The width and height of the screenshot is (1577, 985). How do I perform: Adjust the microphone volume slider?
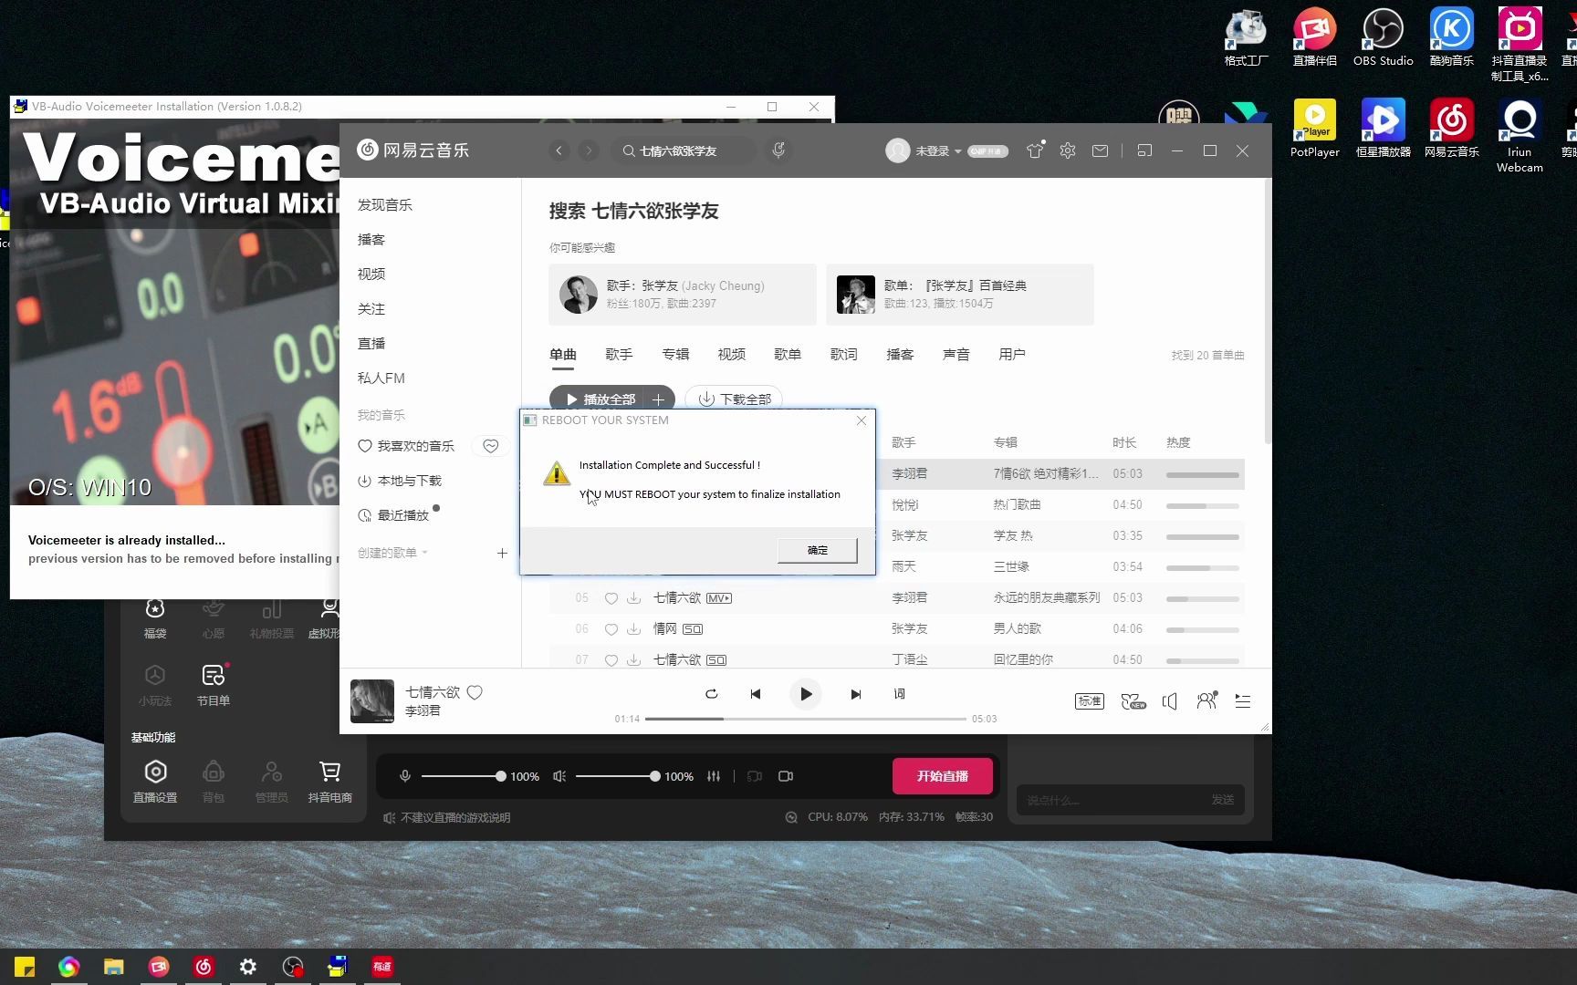coord(464,776)
